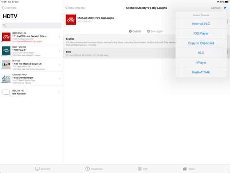
Task: Choose Internal VLC to stream
Action: coord(201,24)
